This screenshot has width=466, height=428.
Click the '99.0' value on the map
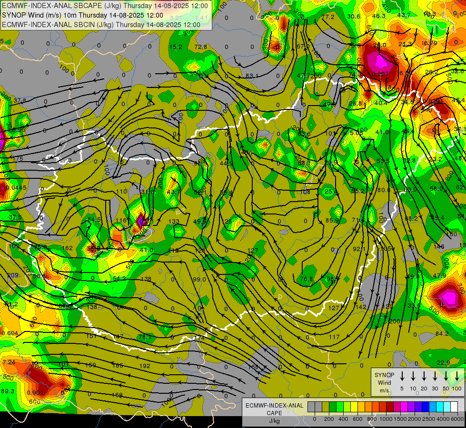tap(199, 280)
